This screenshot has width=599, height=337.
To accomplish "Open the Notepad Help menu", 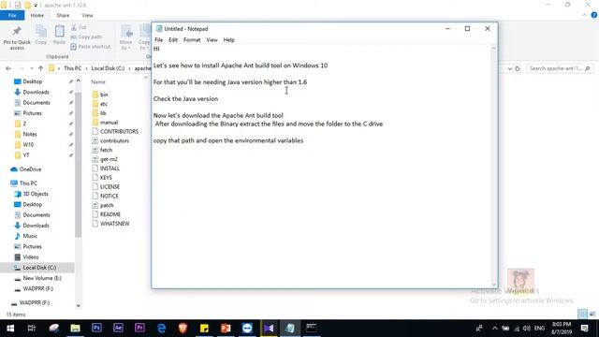I will pos(228,39).
